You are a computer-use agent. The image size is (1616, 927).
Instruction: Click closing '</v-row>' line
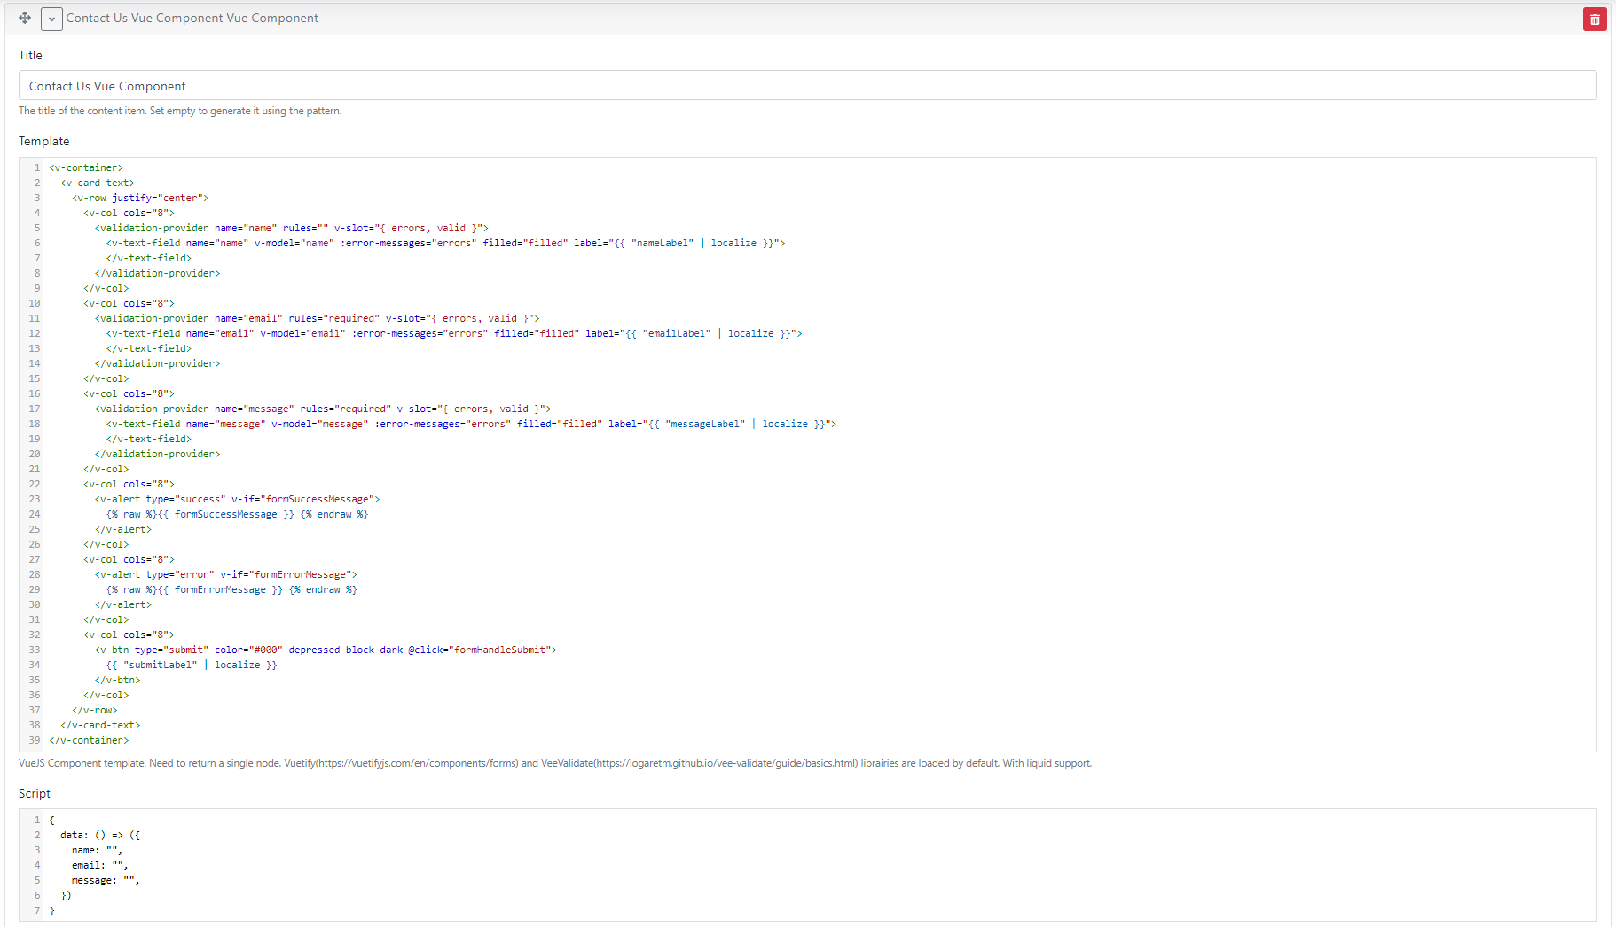click(x=95, y=710)
